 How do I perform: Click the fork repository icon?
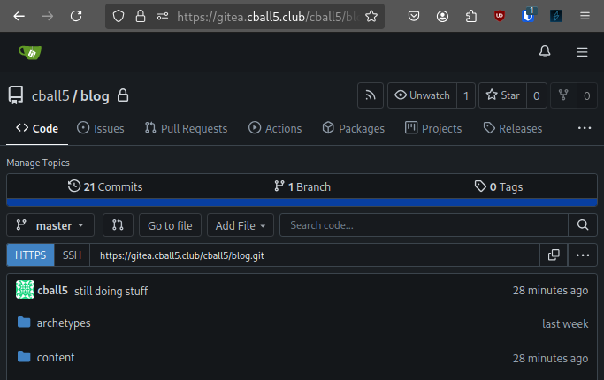point(563,95)
